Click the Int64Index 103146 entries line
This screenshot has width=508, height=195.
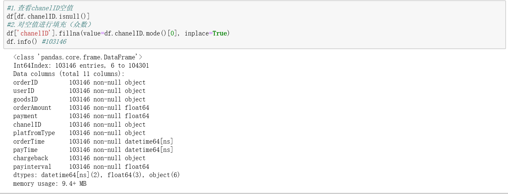[81, 66]
